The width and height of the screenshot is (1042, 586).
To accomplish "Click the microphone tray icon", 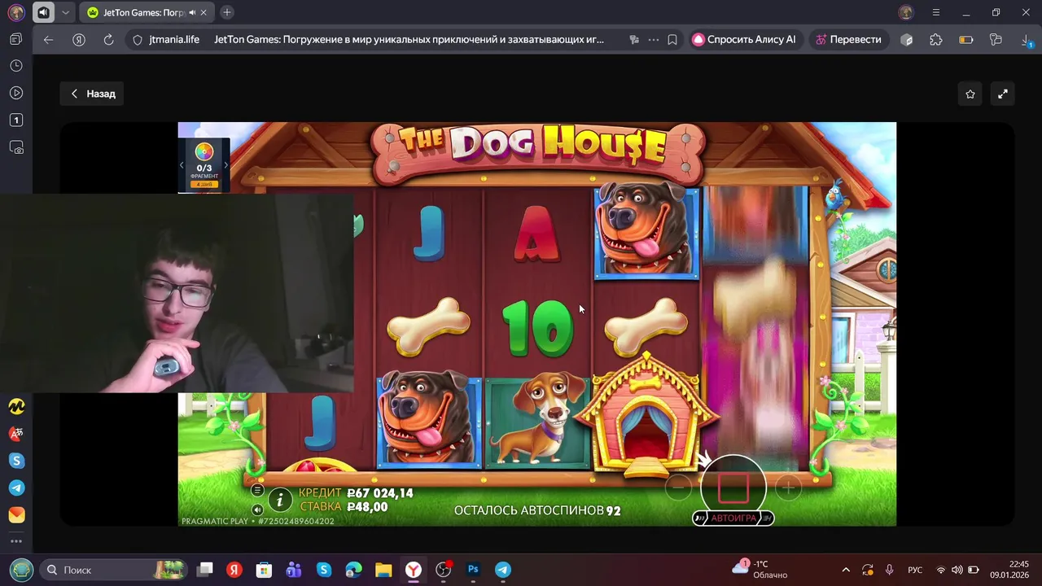I will pyautogui.click(x=889, y=570).
